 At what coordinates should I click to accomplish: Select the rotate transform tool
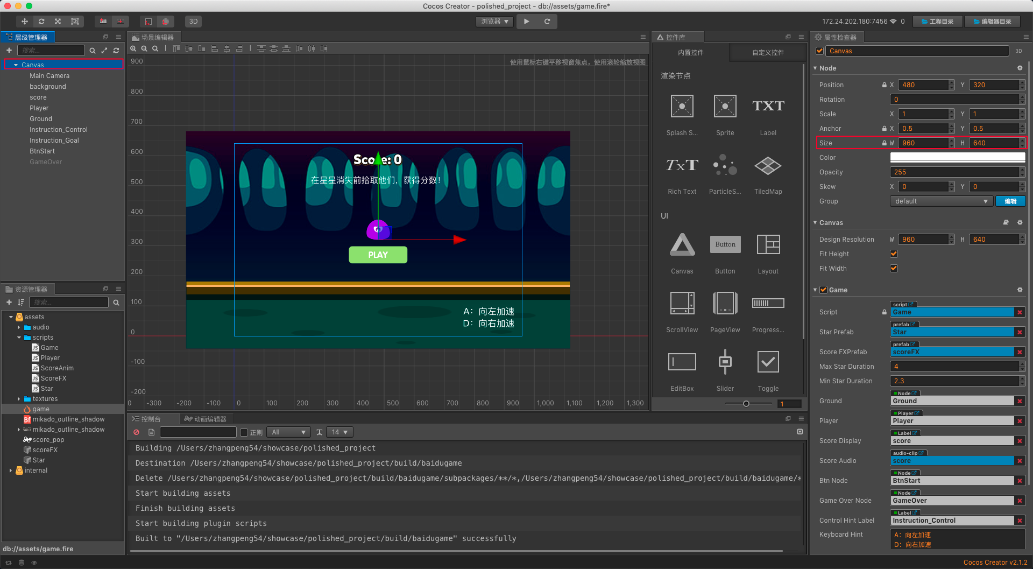[x=41, y=22]
